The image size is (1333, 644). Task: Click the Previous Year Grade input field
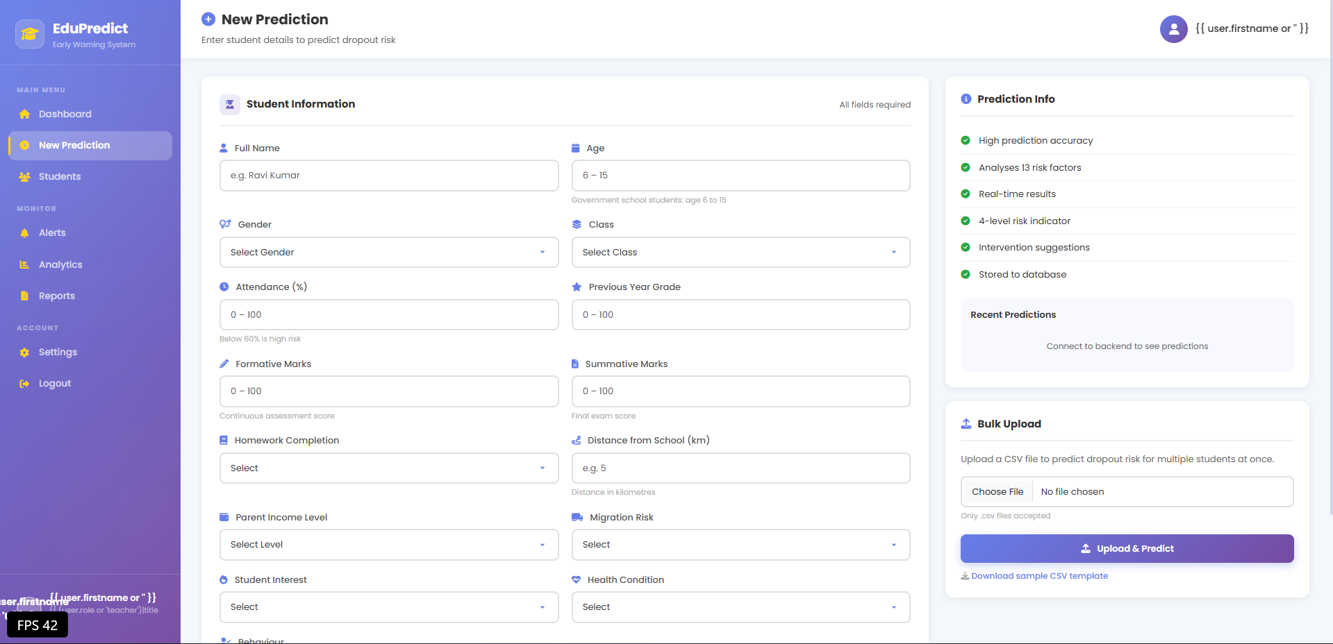pos(740,315)
